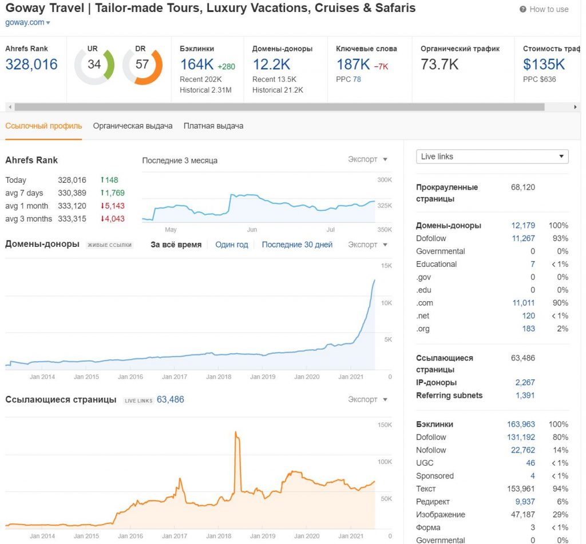
Task: Open Educational domains count 7
Action: click(x=533, y=265)
